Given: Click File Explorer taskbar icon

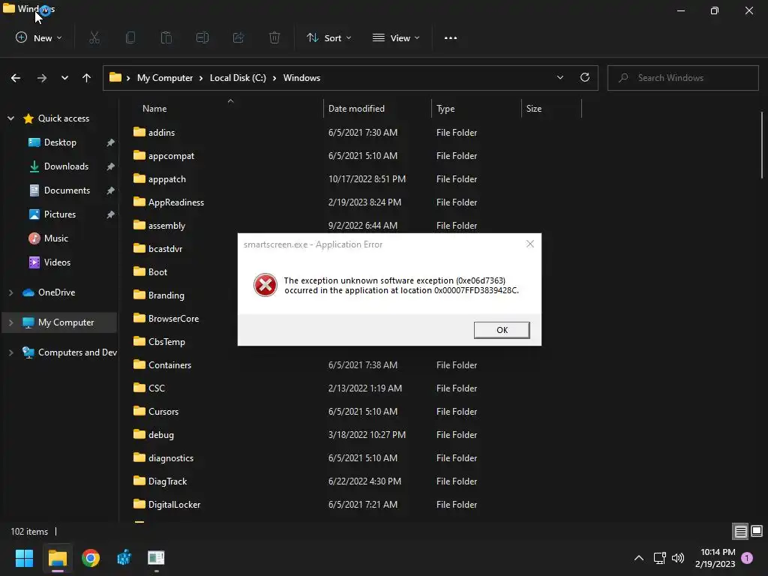Looking at the screenshot, I should pyautogui.click(x=57, y=558).
